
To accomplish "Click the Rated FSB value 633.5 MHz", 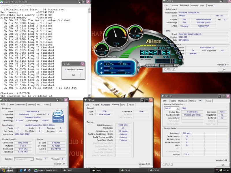I will 23,152.
